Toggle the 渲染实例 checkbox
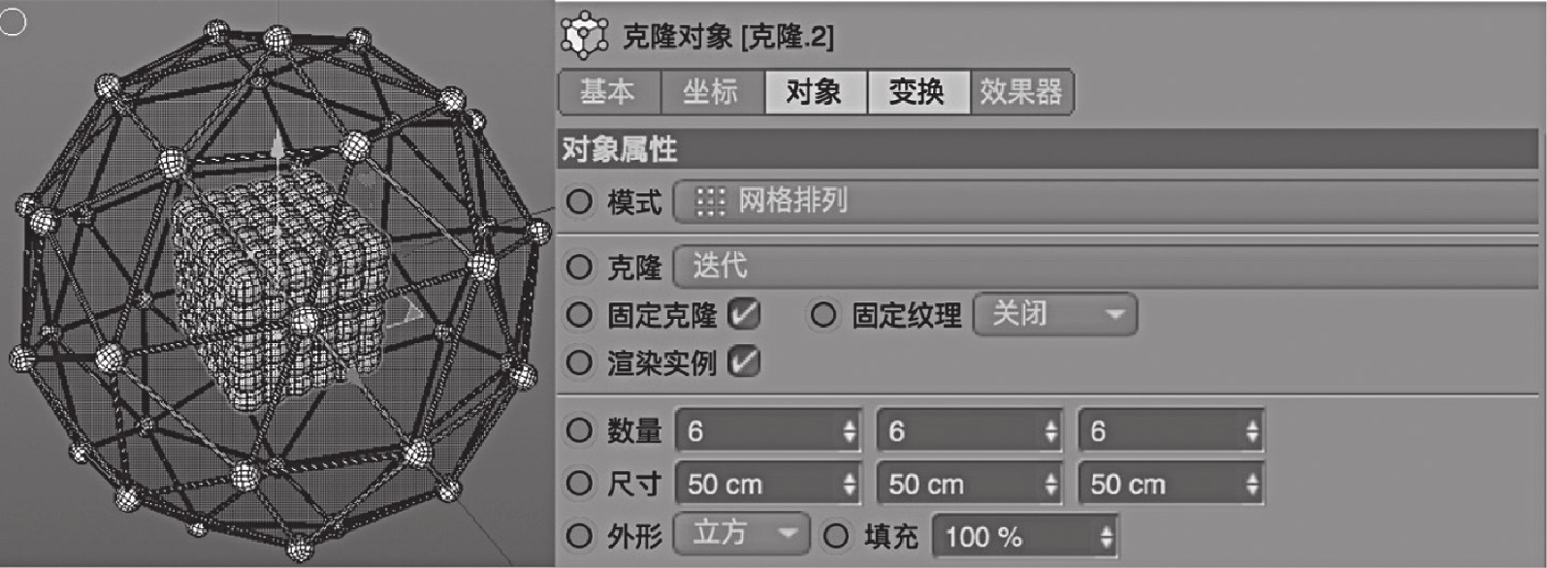This screenshot has height=568, width=1547. click(x=744, y=363)
